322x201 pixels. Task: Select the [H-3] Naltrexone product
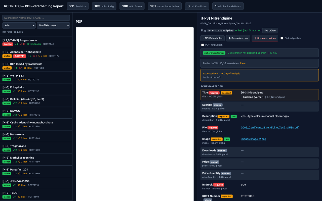pos(36,136)
